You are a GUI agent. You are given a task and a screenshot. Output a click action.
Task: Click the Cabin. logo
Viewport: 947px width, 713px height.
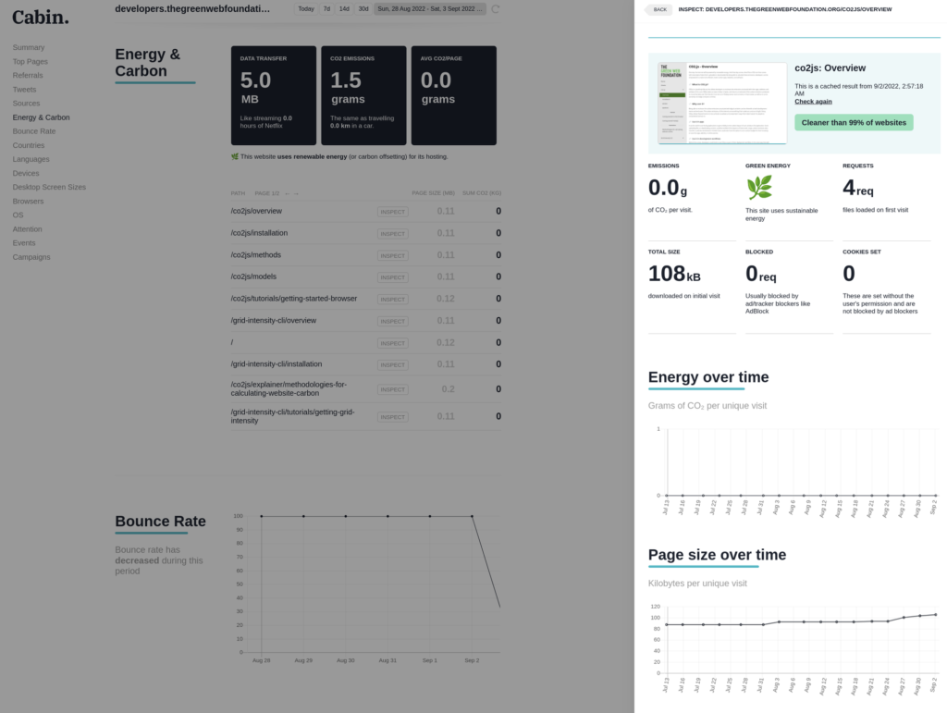41,18
